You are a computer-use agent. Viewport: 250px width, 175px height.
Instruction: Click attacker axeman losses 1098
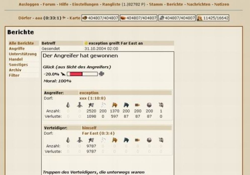click(x=91, y=116)
